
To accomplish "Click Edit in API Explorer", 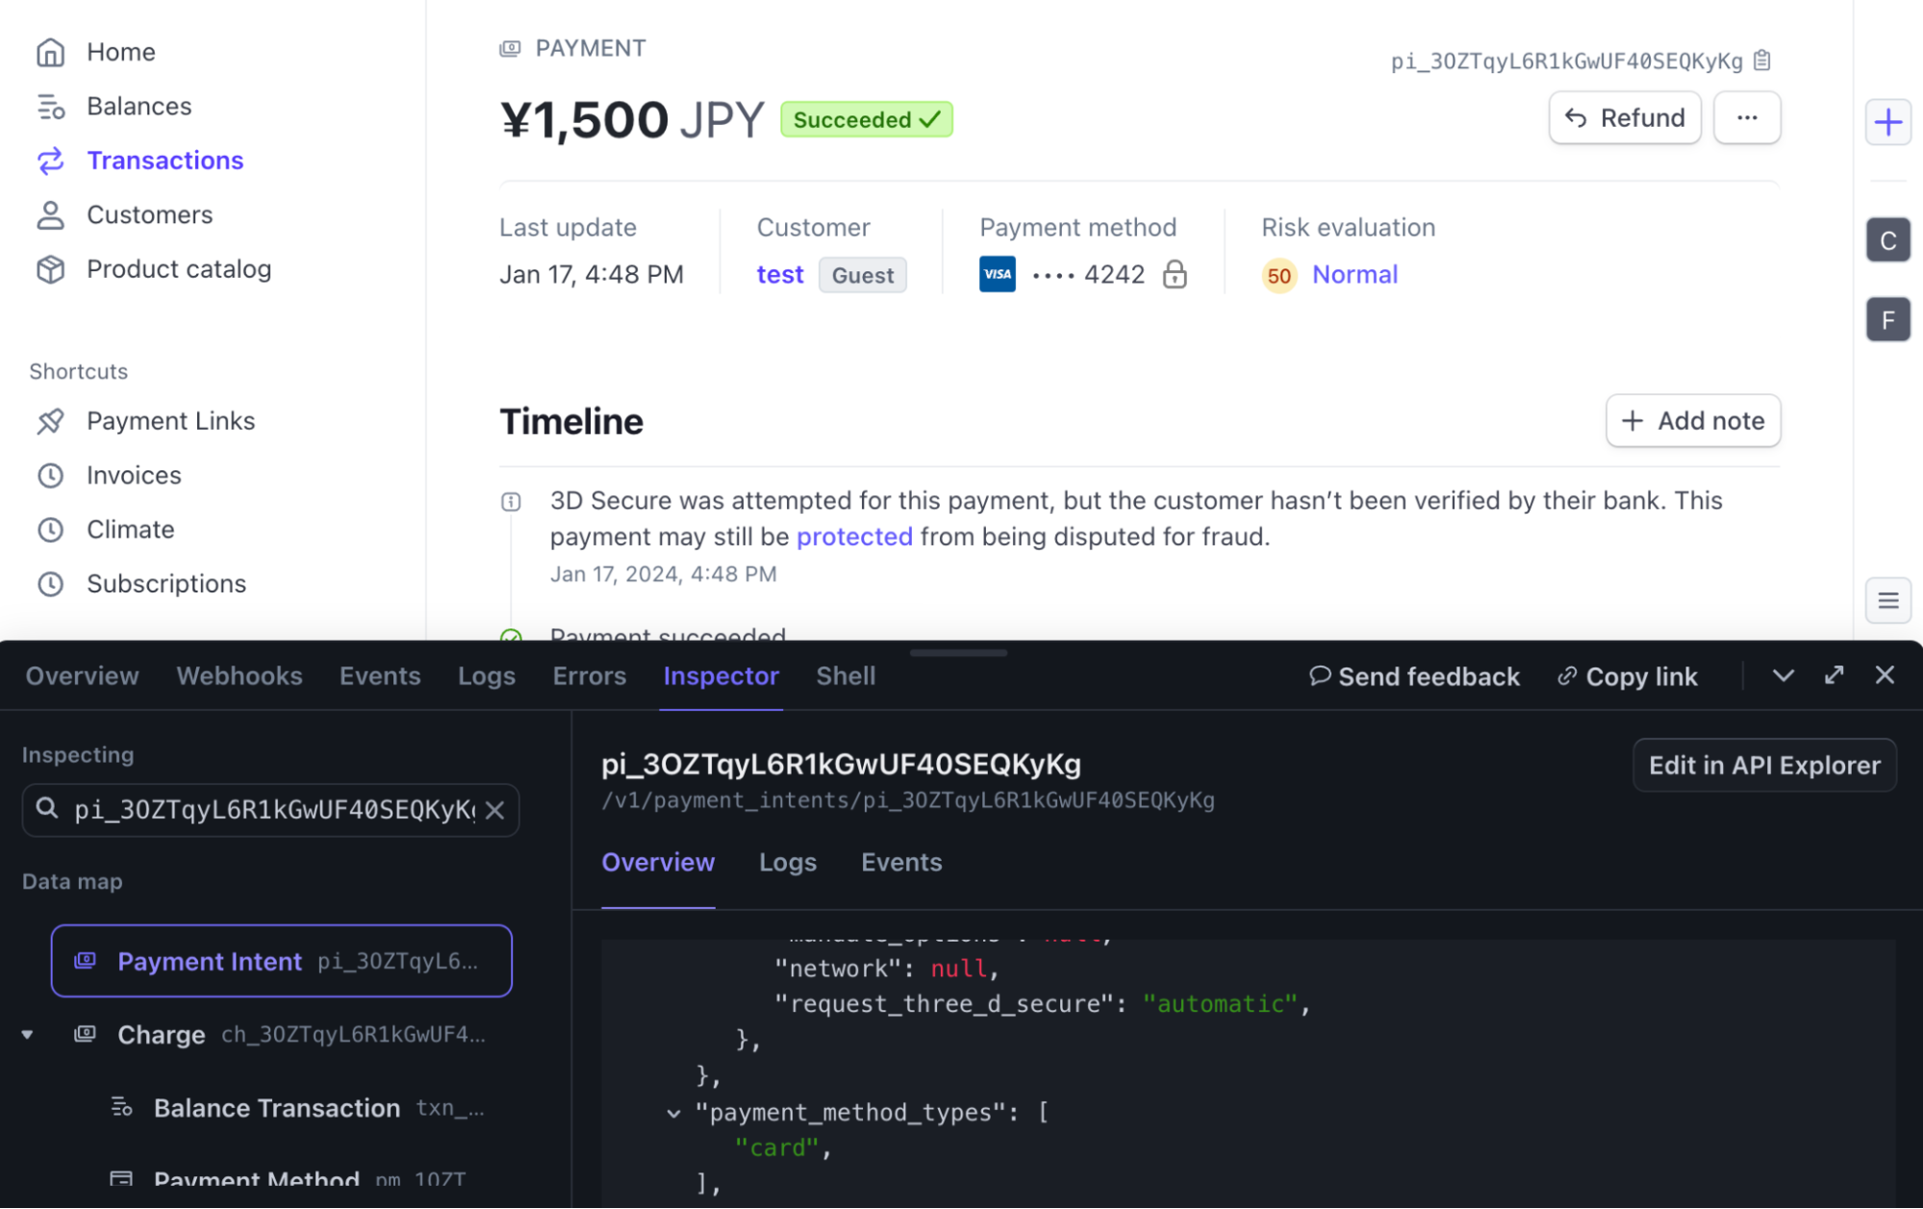I will [x=1763, y=766].
